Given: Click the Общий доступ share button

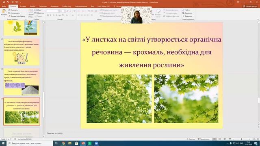Looking at the screenshot, I should tap(250, 6).
